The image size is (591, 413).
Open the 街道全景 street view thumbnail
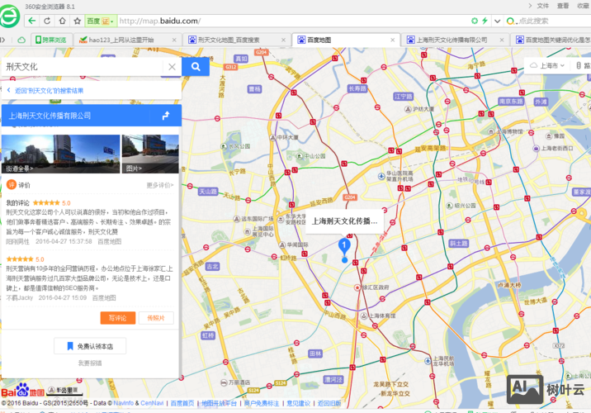click(60, 153)
